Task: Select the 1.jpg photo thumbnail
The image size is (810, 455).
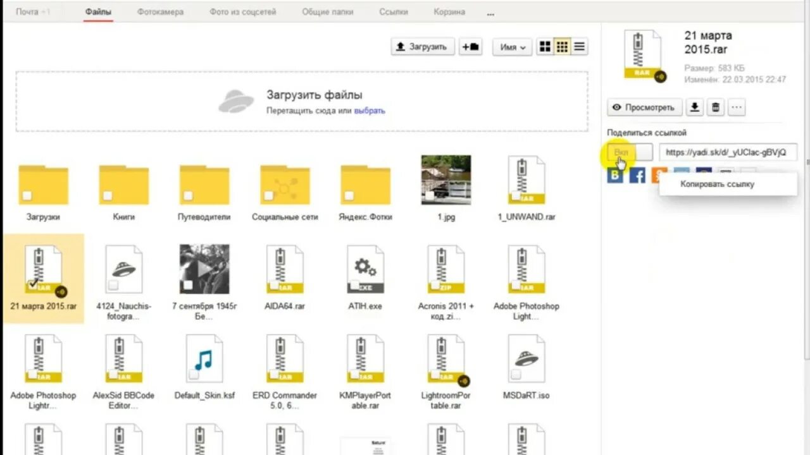Action: click(x=446, y=180)
